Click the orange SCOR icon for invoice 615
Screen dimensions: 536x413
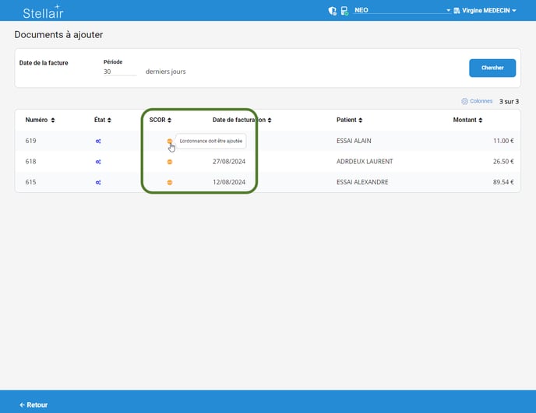pyautogui.click(x=170, y=182)
